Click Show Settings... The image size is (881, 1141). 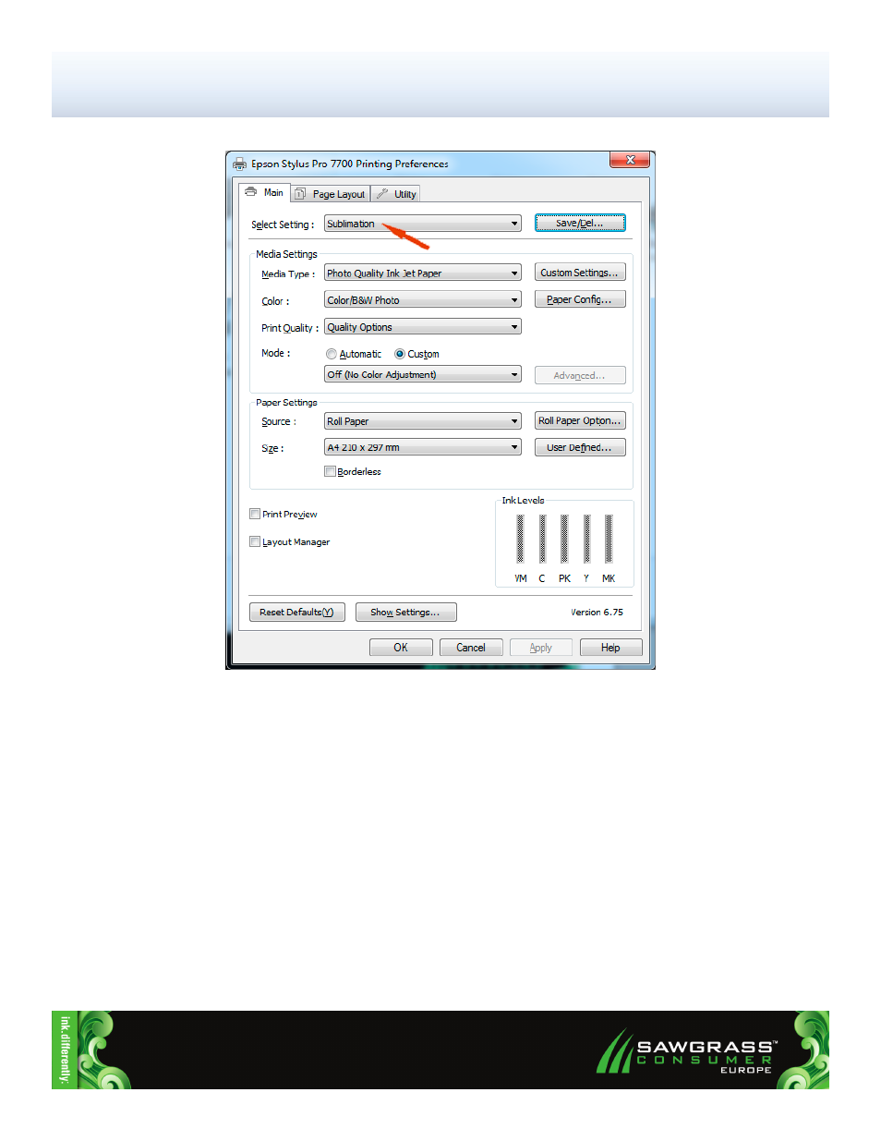(405, 612)
